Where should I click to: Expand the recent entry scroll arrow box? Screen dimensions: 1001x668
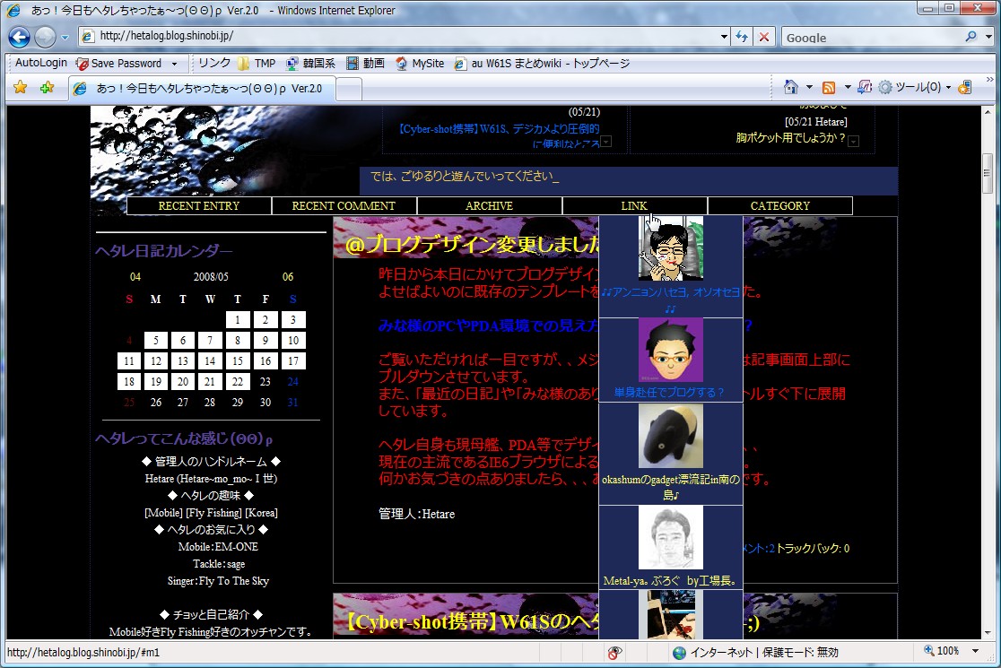[x=606, y=142]
